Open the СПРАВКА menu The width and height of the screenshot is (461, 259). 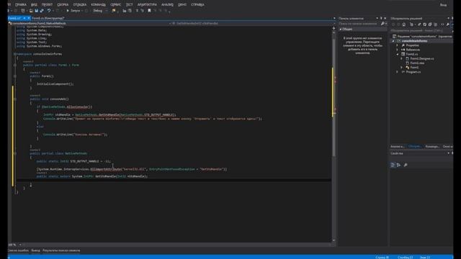(x=197, y=5)
